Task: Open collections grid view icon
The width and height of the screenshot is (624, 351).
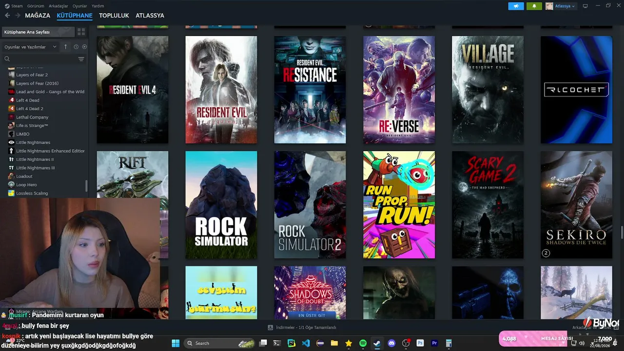Action: click(81, 32)
